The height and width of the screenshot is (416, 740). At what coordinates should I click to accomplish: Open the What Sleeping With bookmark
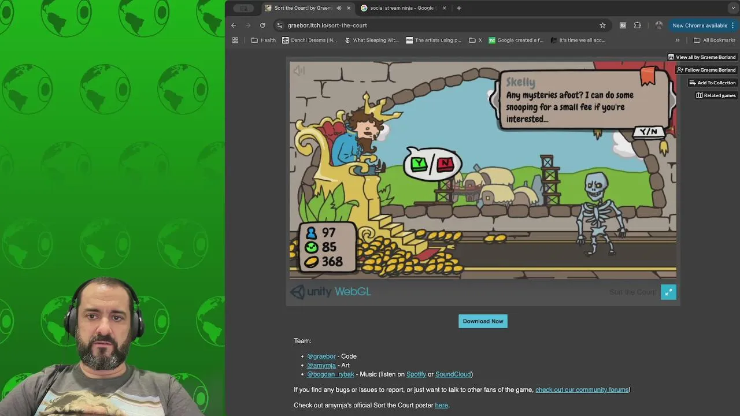click(372, 40)
